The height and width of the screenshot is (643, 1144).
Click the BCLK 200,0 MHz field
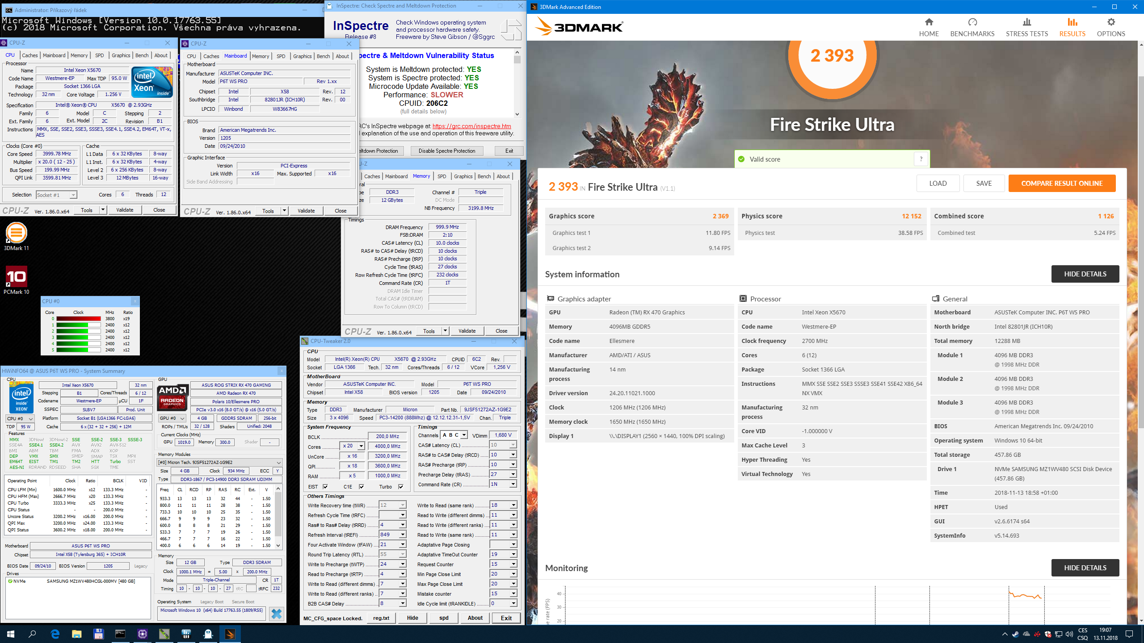(387, 436)
